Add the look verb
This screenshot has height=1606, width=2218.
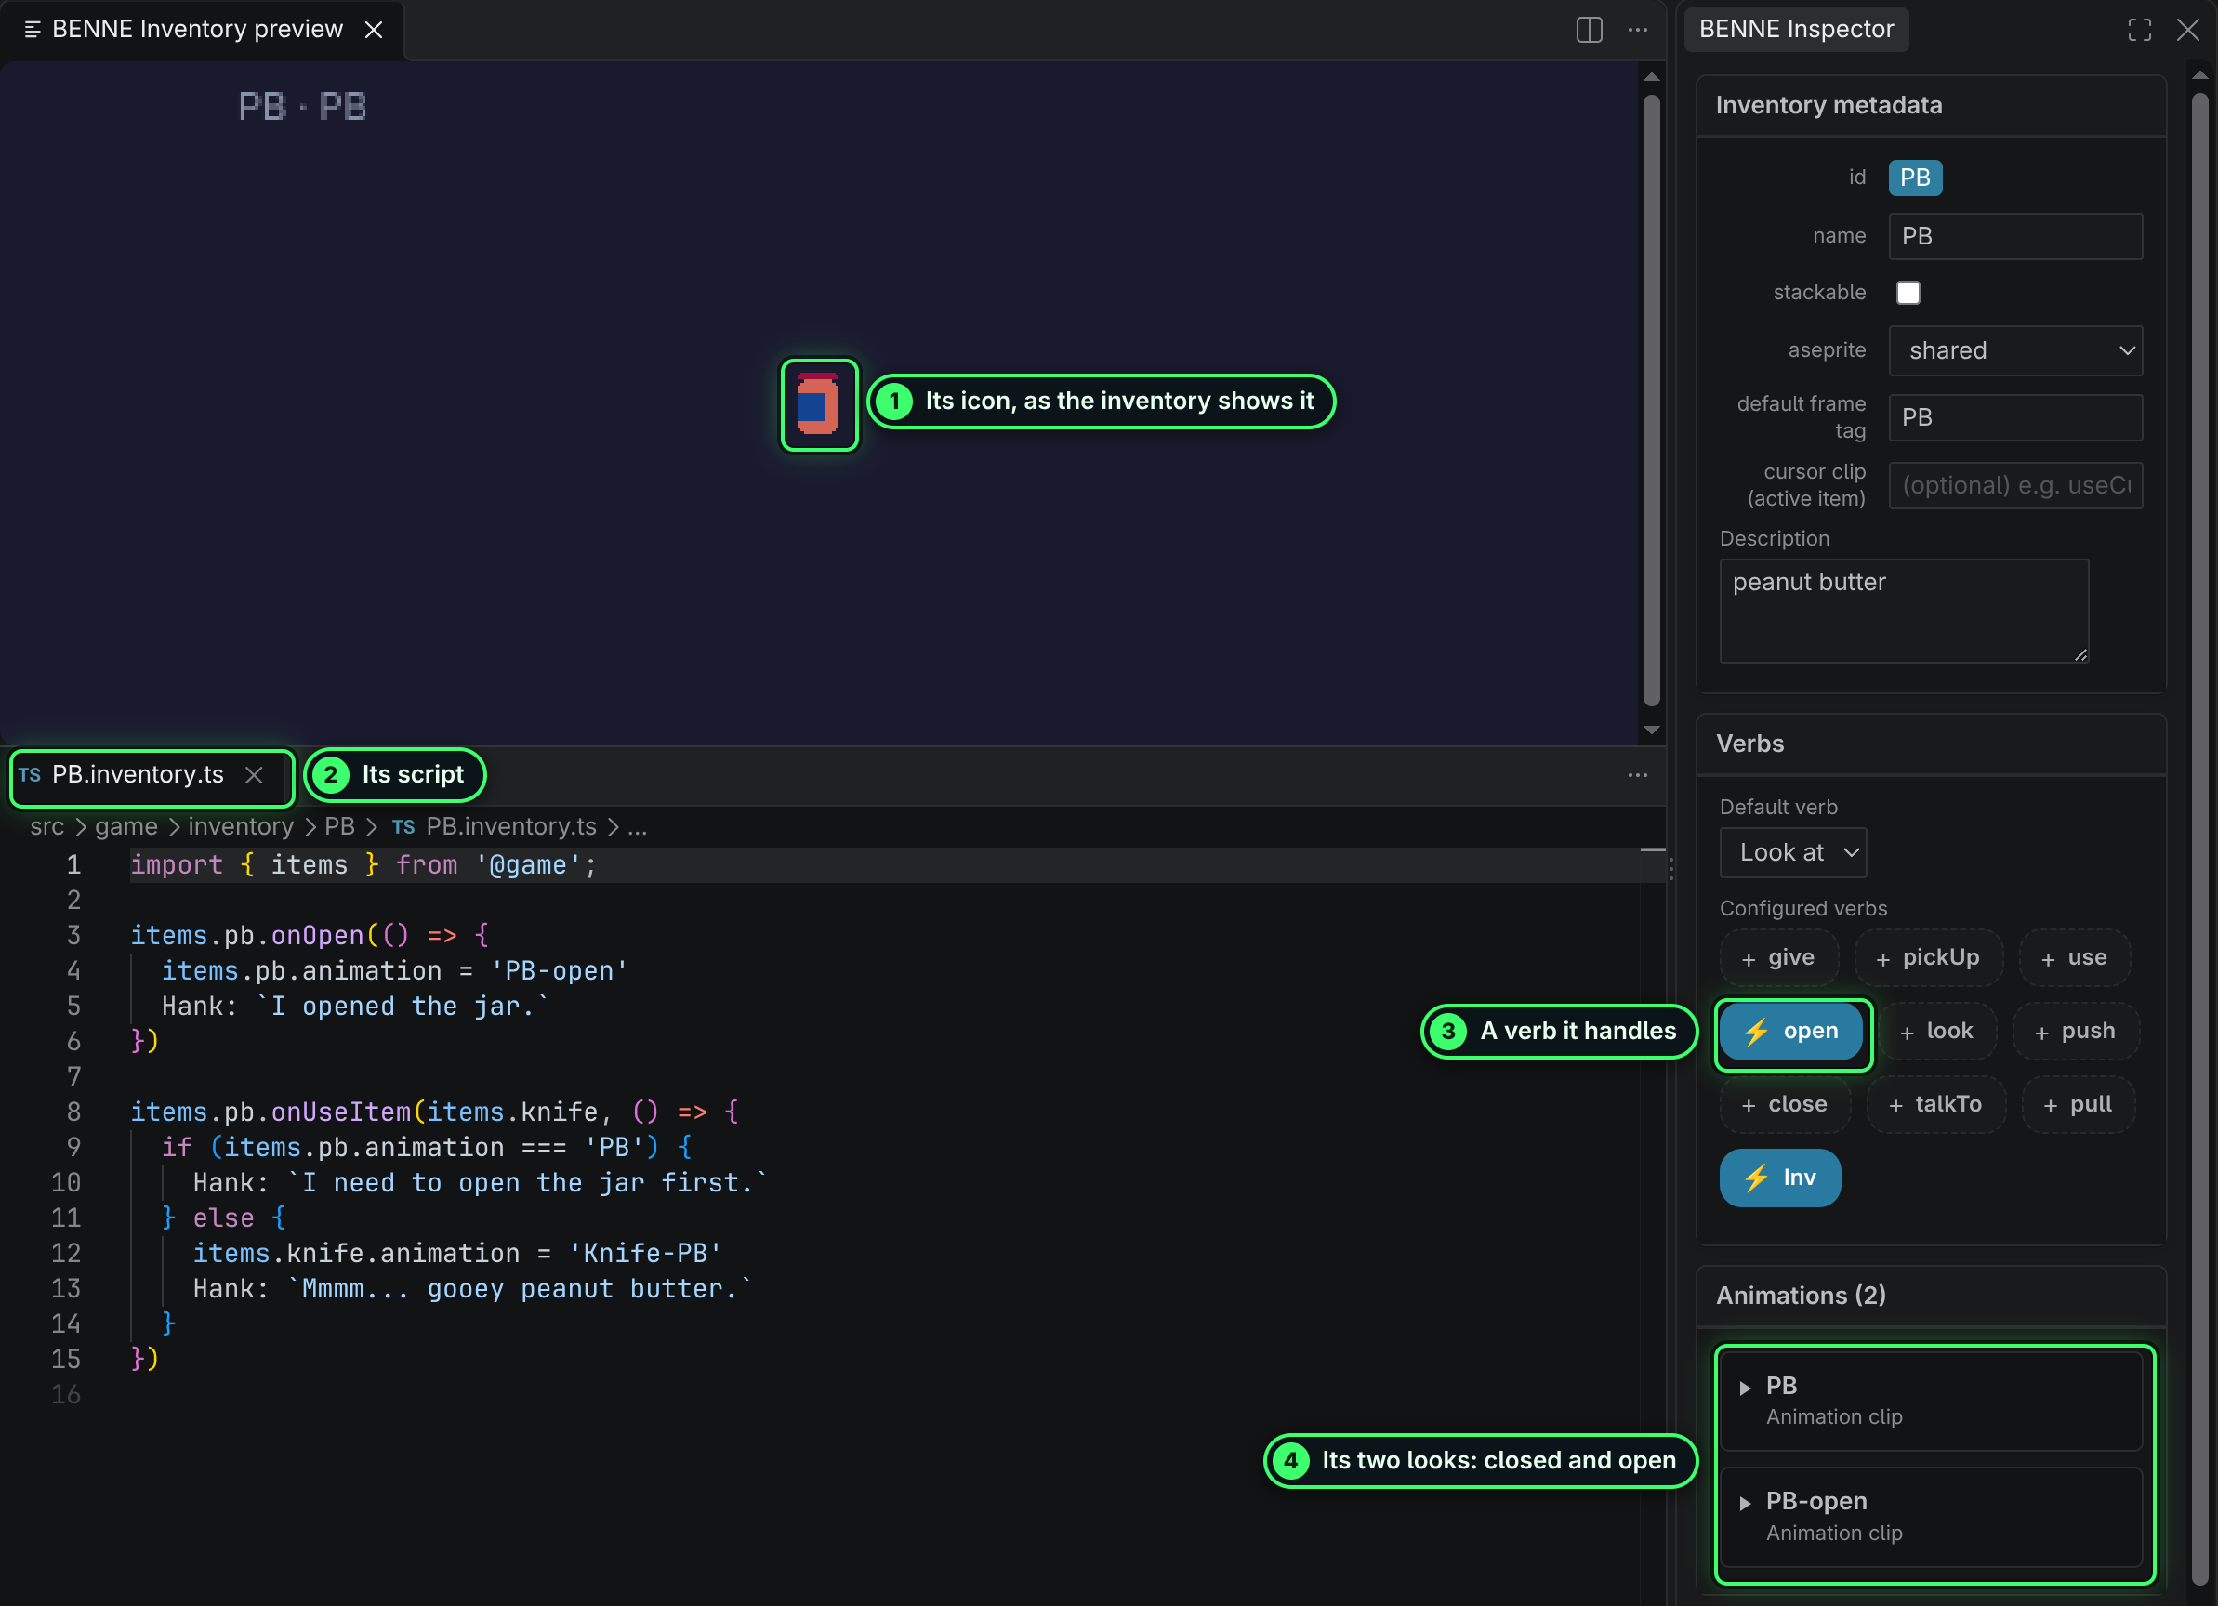tap(1937, 1032)
